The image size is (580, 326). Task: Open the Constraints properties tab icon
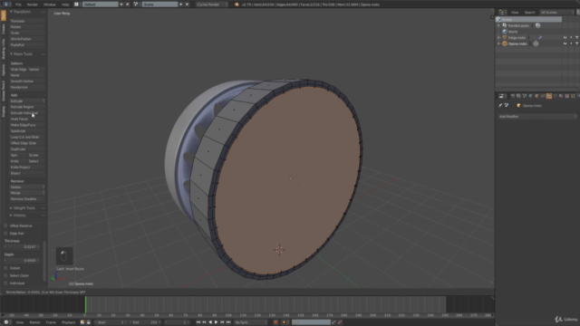543,96
